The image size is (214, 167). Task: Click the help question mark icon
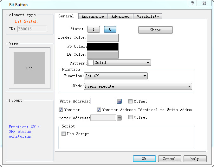click(x=192, y=3)
